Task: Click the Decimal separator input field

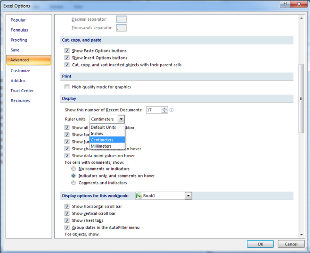Action: click(121, 19)
